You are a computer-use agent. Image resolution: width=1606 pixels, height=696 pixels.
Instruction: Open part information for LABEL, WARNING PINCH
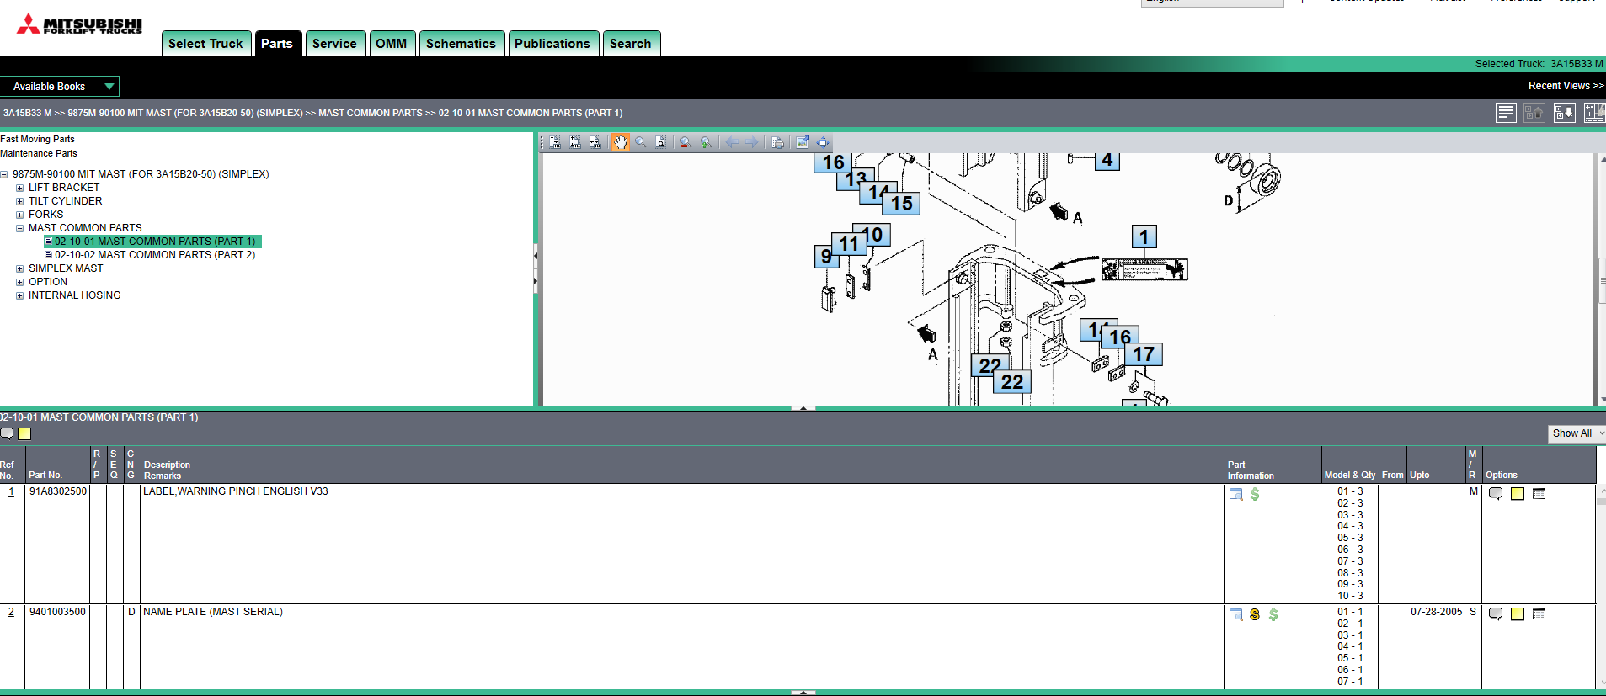(x=1236, y=494)
